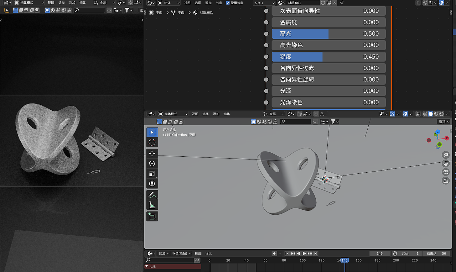
Task: Toggle proportional editing in the viewport header
Action: tap(316, 114)
